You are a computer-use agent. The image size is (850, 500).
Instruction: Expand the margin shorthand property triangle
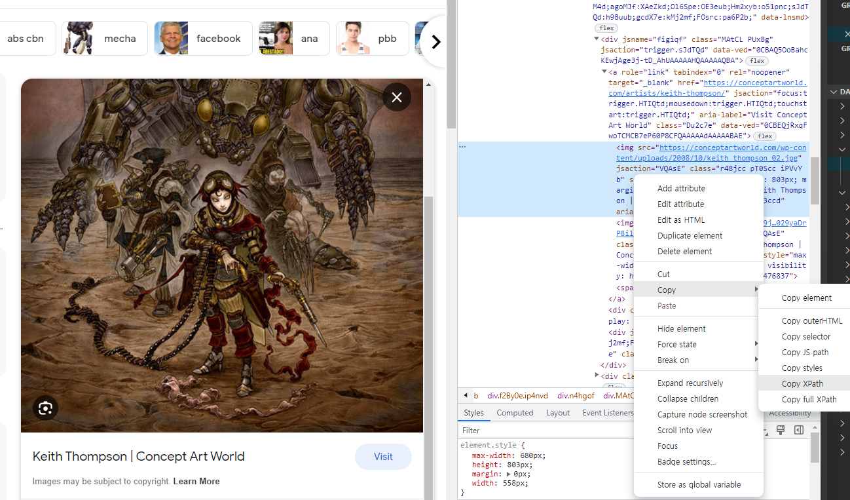(509, 474)
